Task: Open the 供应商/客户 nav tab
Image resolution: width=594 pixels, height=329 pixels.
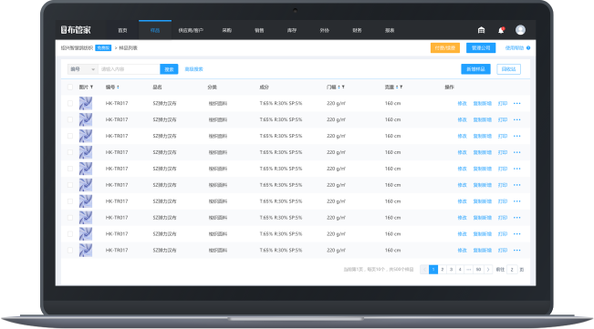Action: click(x=191, y=30)
